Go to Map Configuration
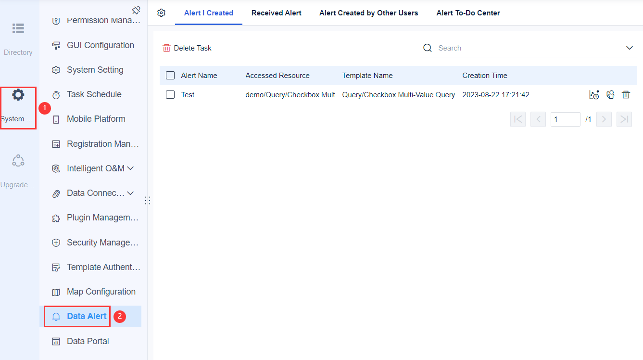The width and height of the screenshot is (643, 360). (x=101, y=292)
